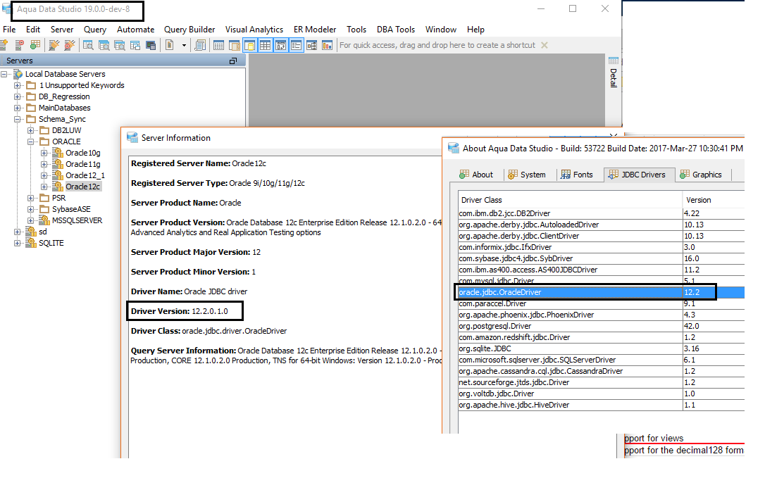Viewport: 765px width, 497px height.
Task: Toggle the highlighted window with arrows icon
Action: pyautogui.click(x=280, y=45)
